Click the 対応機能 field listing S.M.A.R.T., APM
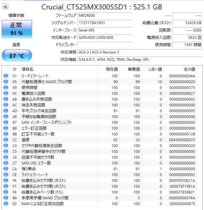The width and height of the screenshot is (204, 210). [x=140, y=60]
